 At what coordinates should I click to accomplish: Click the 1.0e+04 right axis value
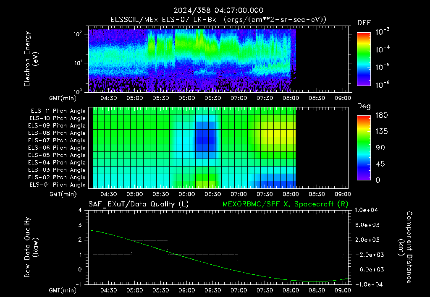[366, 211]
